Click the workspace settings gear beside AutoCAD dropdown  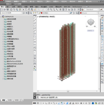pos(24,13)
